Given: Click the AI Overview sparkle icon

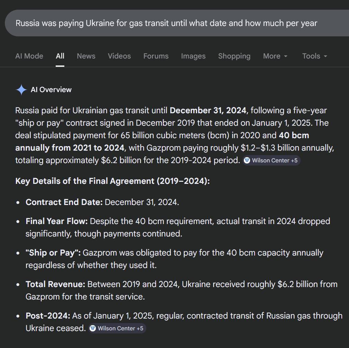Looking at the screenshot, I should (x=21, y=90).
